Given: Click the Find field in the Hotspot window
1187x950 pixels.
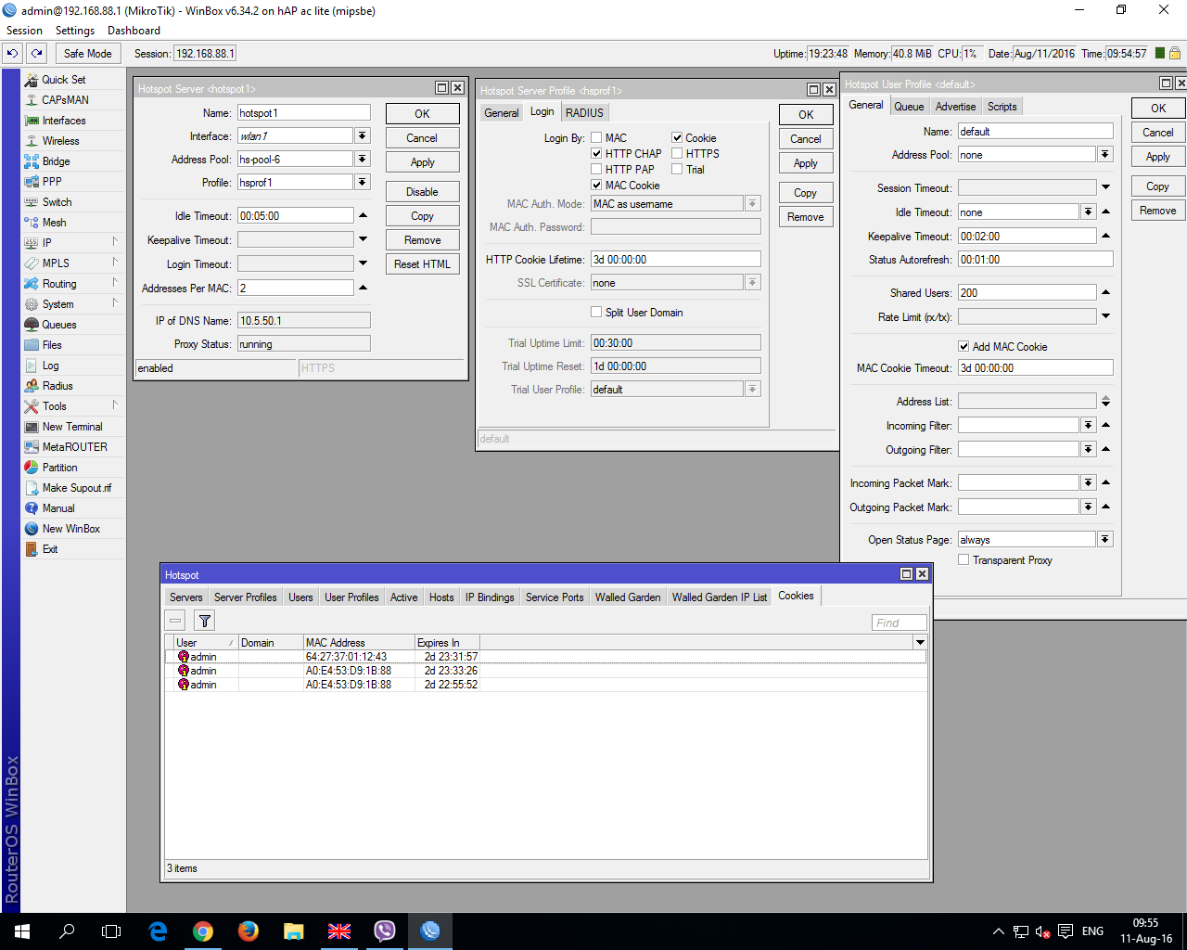Looking at the screenshot, I should pyautogui.click(x=898, y=622).
